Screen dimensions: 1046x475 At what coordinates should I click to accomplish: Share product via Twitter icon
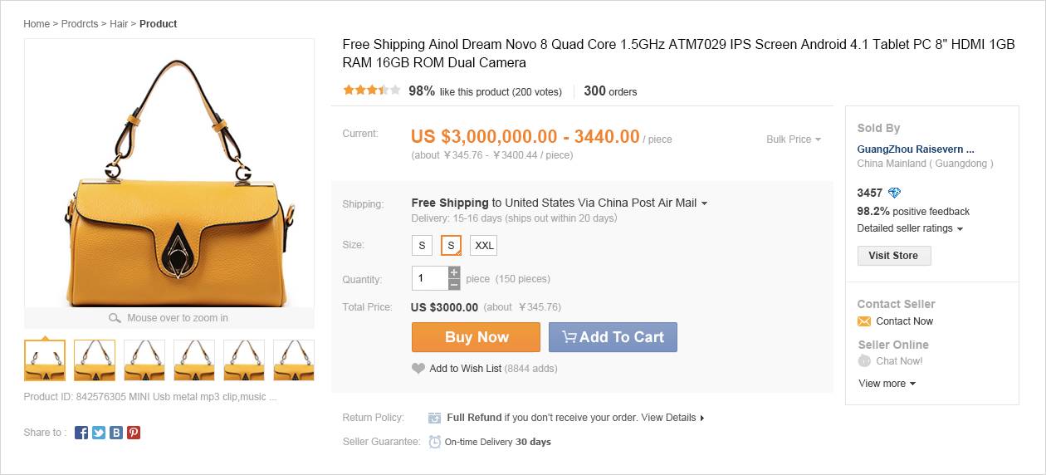(x=99, y=433)
